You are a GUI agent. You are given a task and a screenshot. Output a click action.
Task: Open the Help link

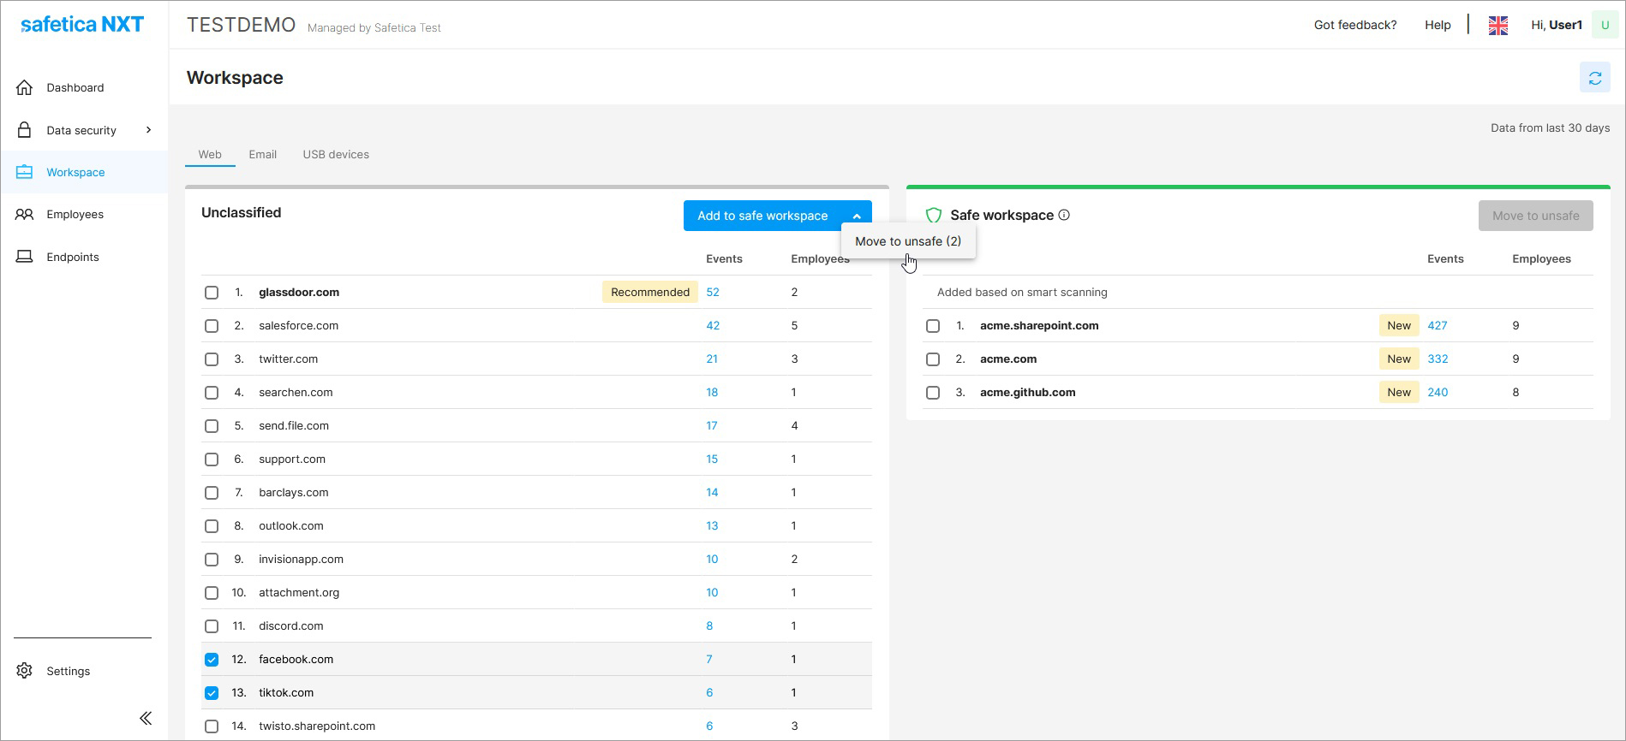pyautogui.click(x=1438, y=25)
